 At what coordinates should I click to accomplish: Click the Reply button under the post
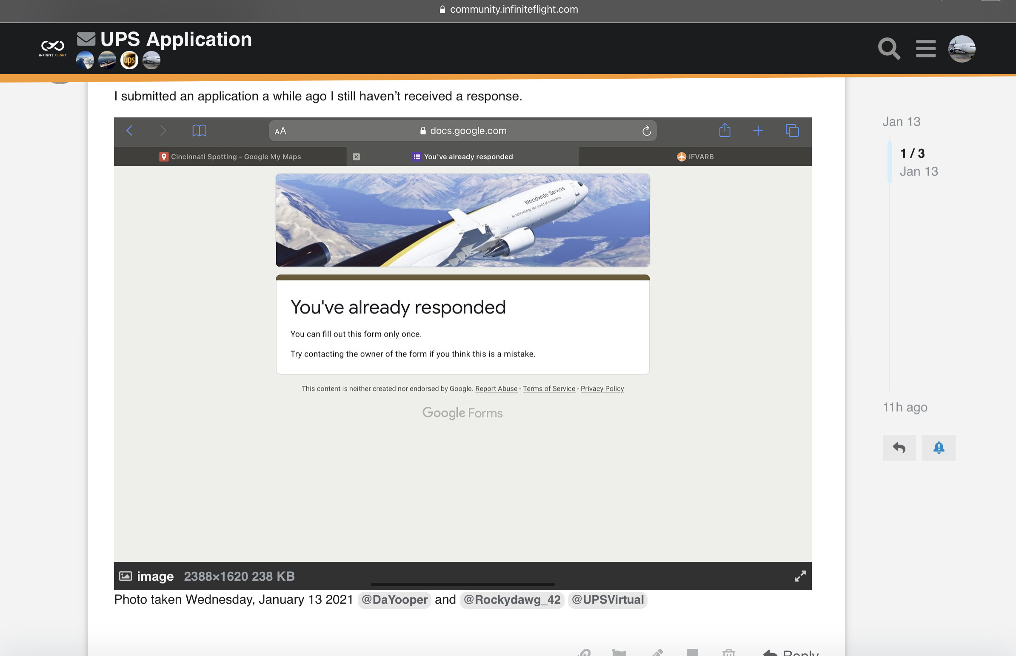click(791, 652)
